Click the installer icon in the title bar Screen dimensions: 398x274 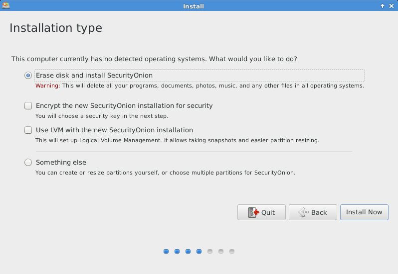(6, 6)
